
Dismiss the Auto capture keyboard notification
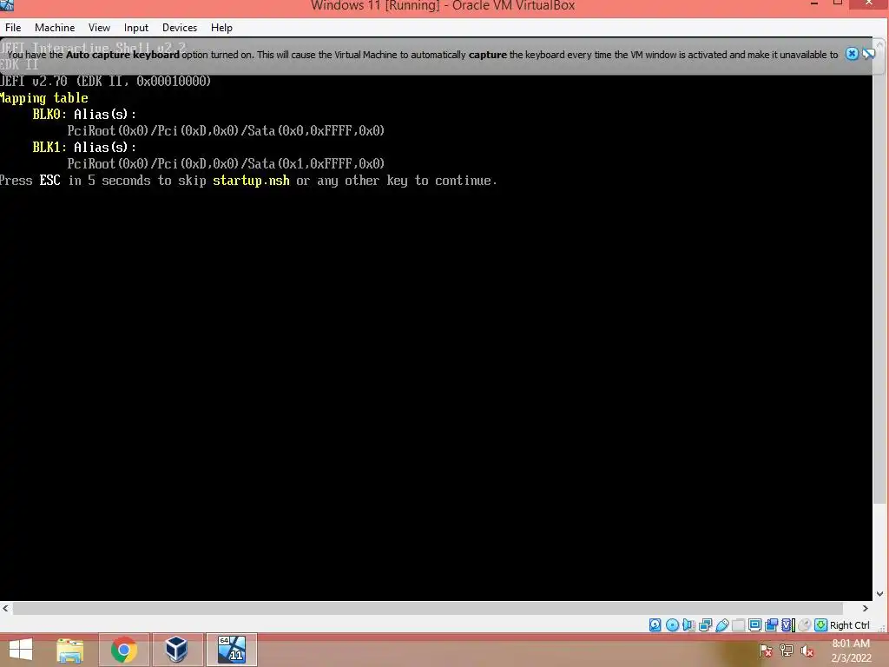(x=852, y=54)
